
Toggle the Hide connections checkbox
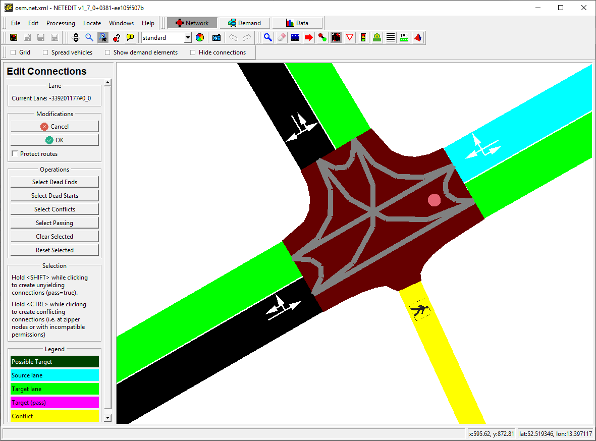[x=193, y=52]
